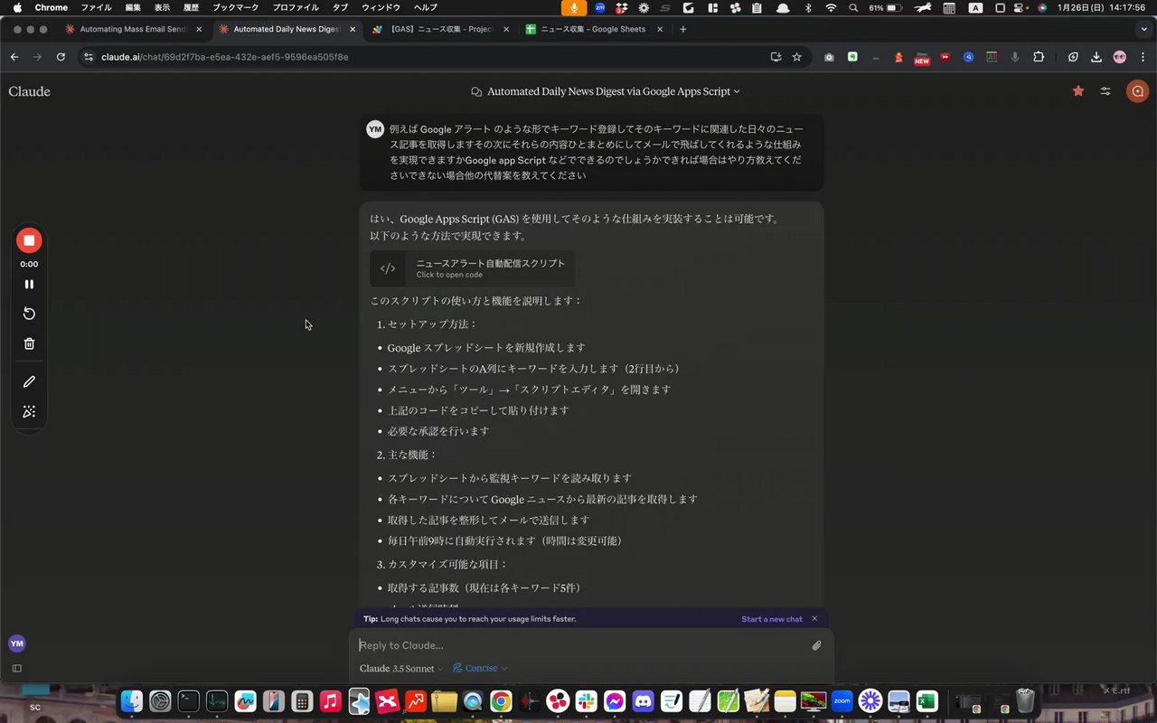
Task: Click the Claude logo home link
Action: pos(29,91)
